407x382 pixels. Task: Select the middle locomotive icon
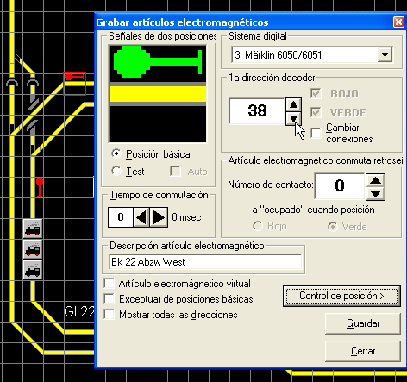[x=33, y=249]
